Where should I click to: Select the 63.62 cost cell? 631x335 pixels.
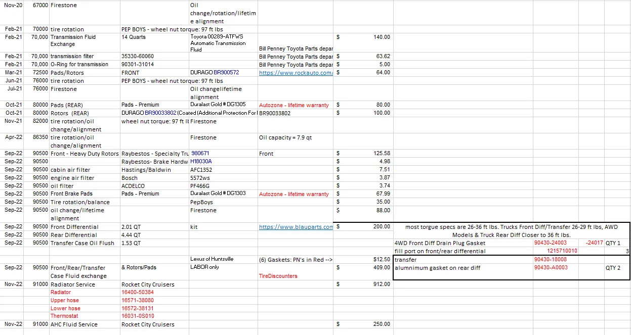[363, 56]
